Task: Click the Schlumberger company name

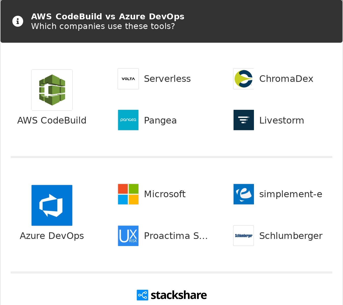Action: point(291,236)
